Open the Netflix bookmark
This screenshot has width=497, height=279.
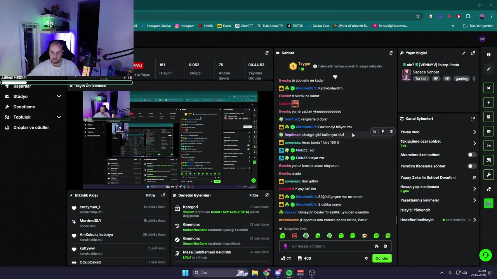[205, 26]
